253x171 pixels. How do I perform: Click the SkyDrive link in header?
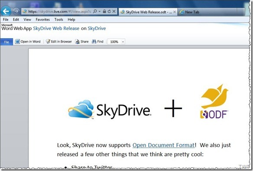97,29
